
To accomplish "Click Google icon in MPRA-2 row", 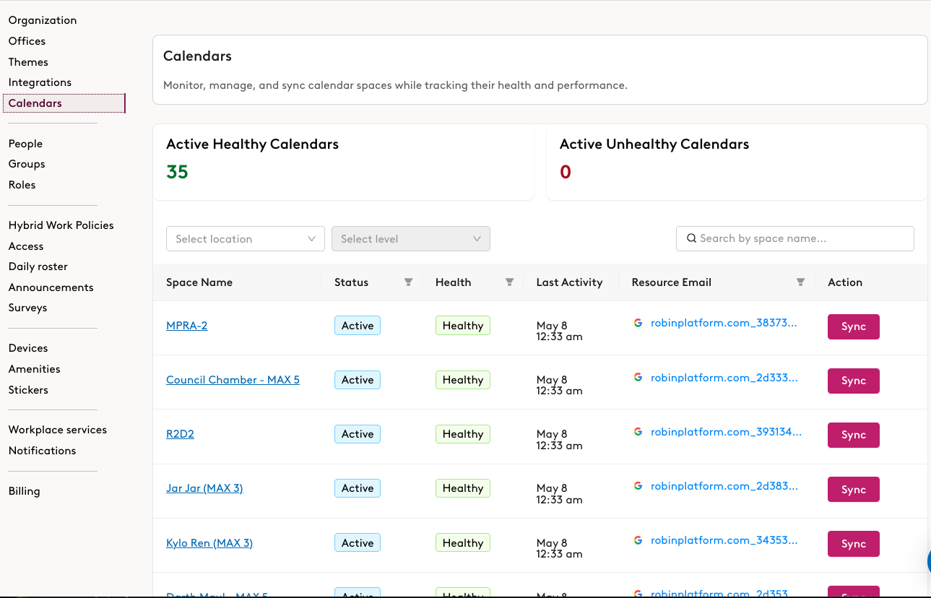I will pos(638,323).
